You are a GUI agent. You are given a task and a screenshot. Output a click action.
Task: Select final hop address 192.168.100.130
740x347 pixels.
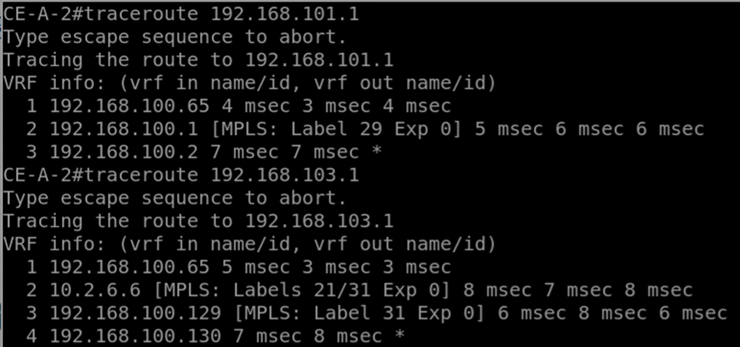pyautogui.click(x=135, y=336)
